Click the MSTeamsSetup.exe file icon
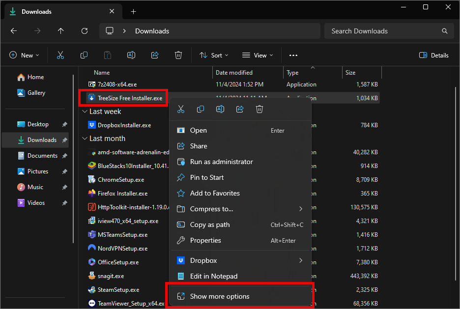This screenshot has height=309, width=460. pos(92,234)
